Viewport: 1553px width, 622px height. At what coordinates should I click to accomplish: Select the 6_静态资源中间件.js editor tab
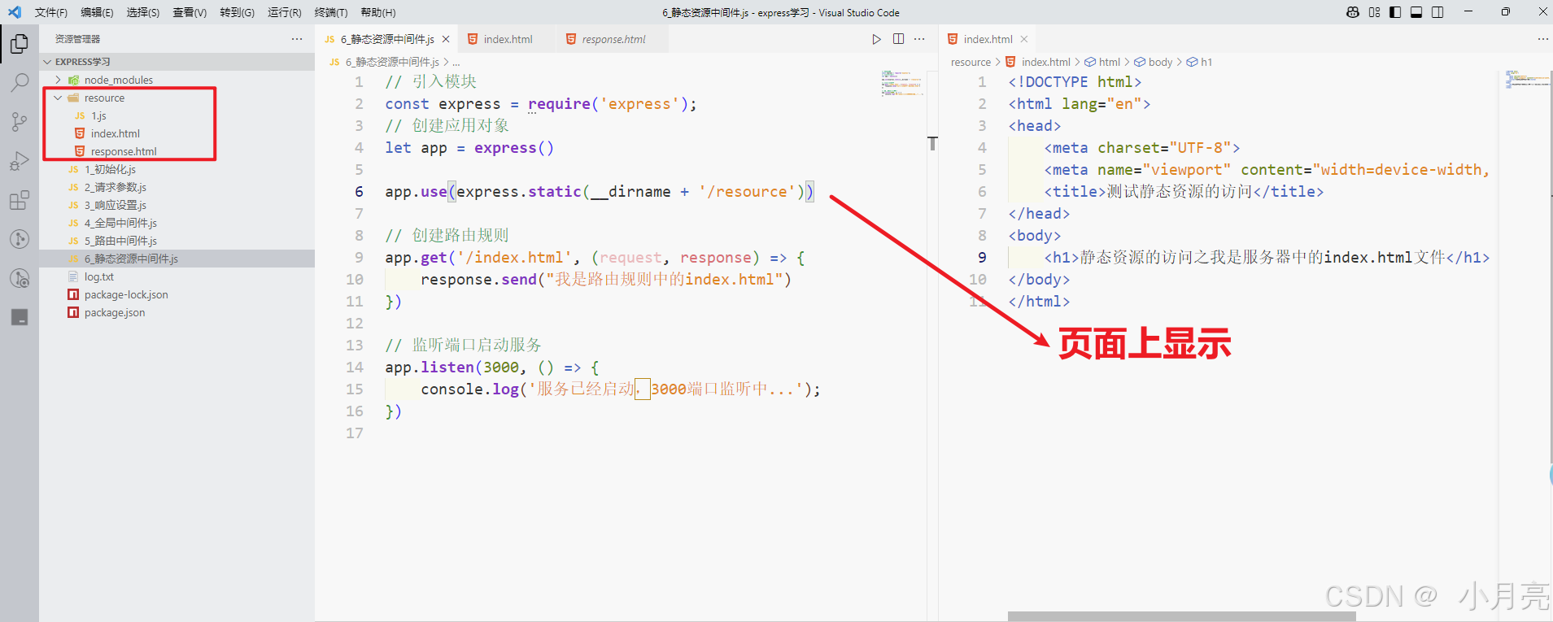[x=386, y=39]
